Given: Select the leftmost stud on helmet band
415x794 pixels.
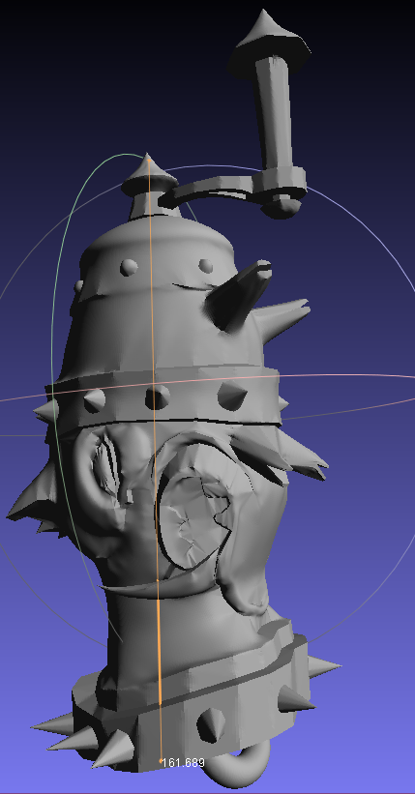Looking at the screenshot, I should click(94, 400).
